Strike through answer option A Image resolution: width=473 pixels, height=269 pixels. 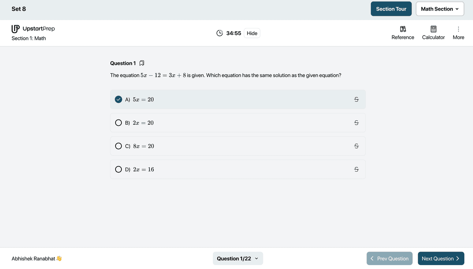pyautogui.click(x=356, y=99)
